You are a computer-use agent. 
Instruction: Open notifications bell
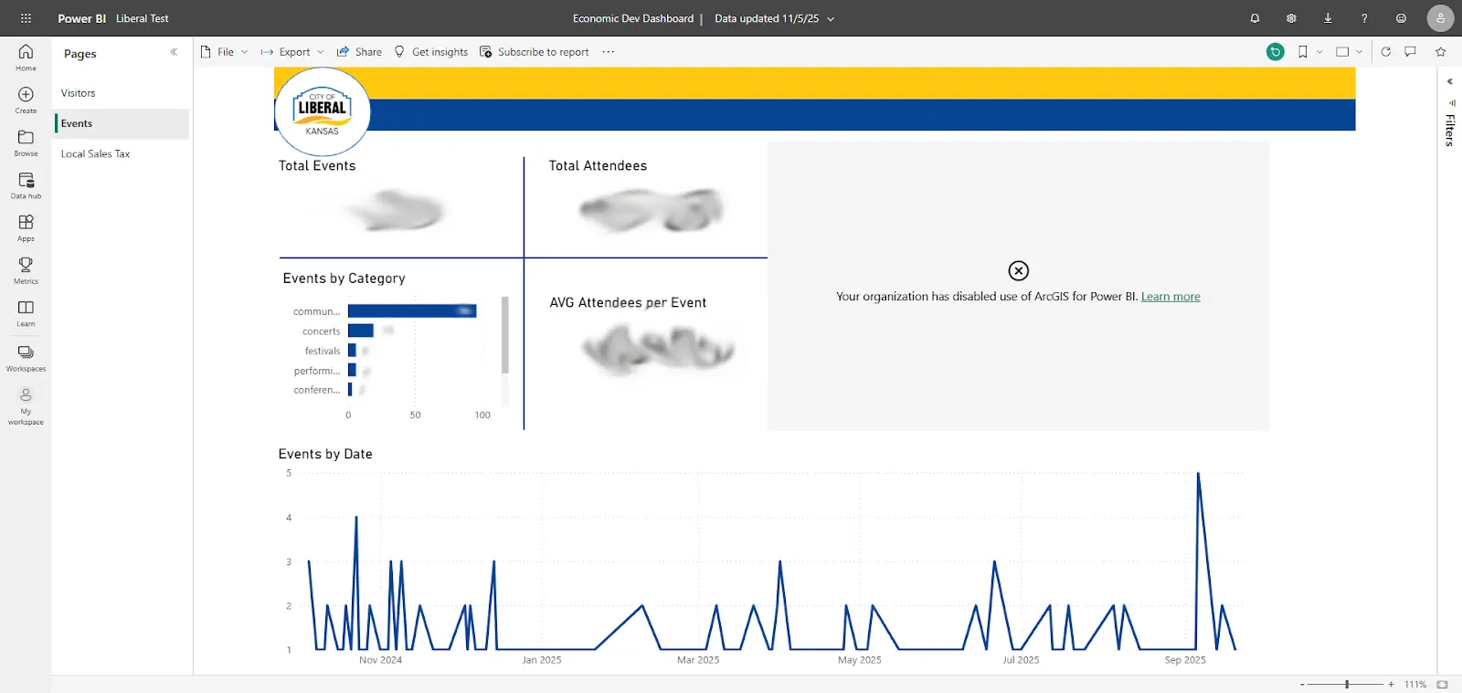click(x=1255, y=18)
